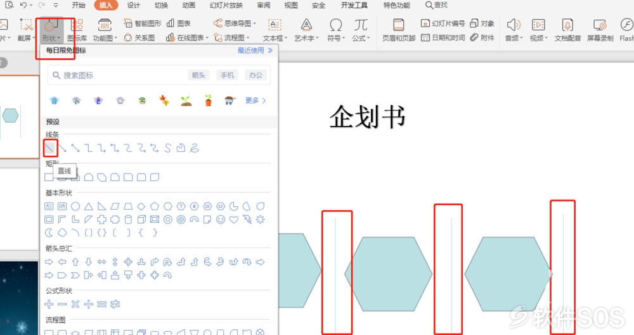Screen dimensions: 634x335
Task: Click the 箭头 search suggestion tag
Action: click(198, 75)
